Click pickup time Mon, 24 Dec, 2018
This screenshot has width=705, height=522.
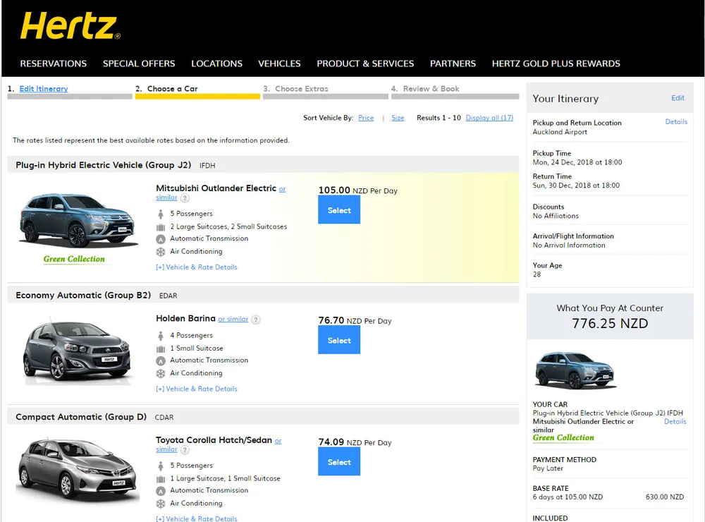click(577, 162)
